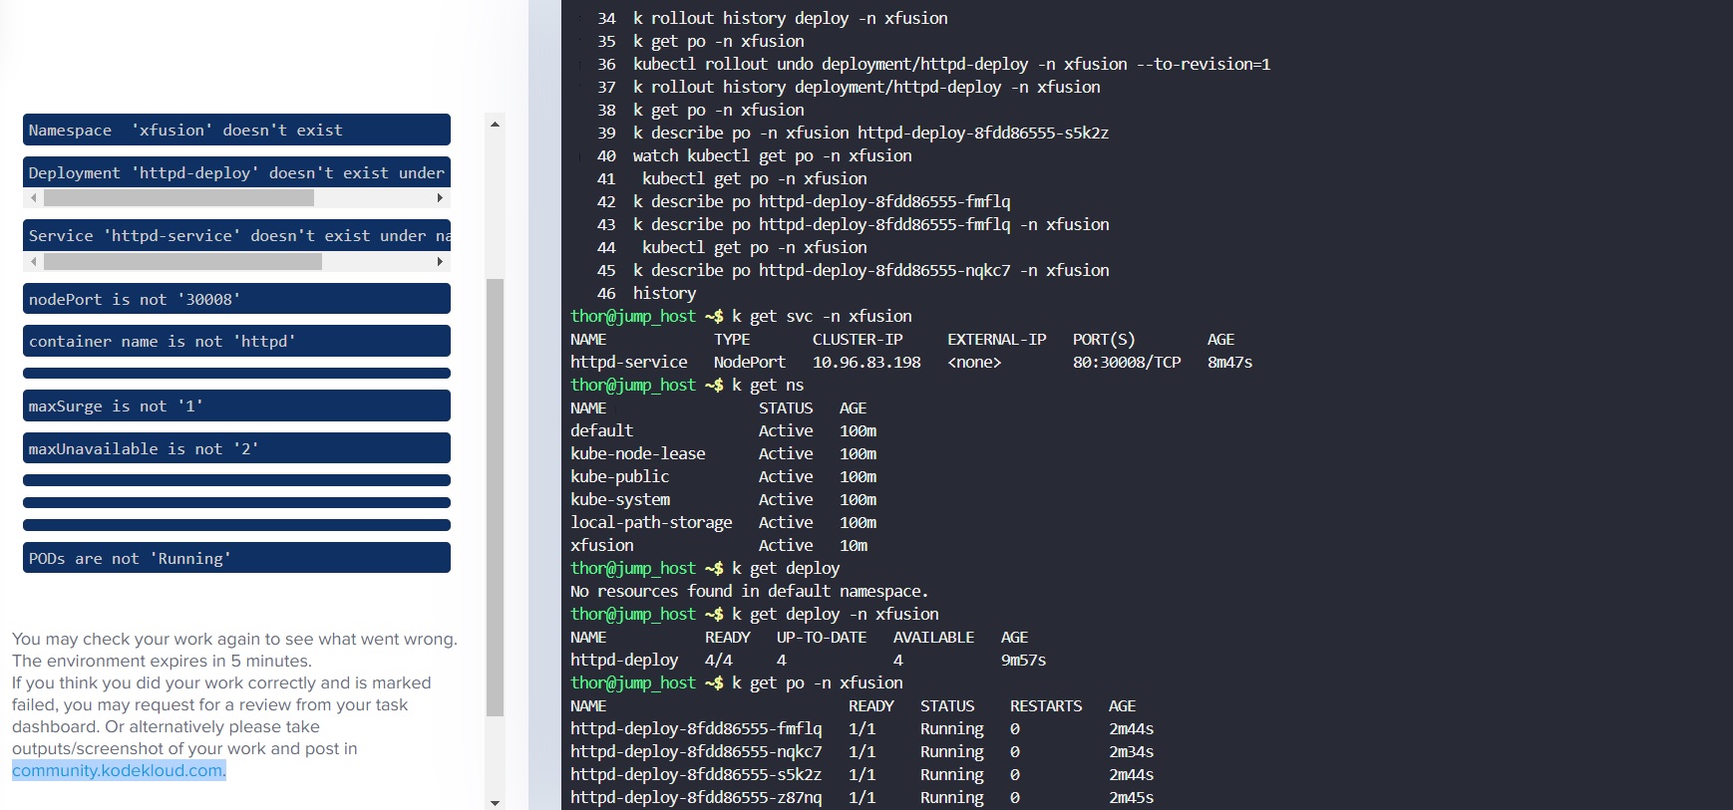Click the deployment age "9m57s"

1024,660
